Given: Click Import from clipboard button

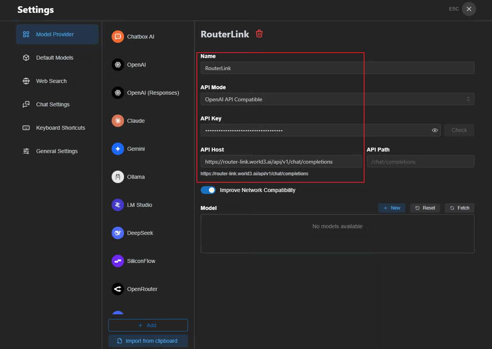Looking at the screenshot, I should click(x=148, y=341).
